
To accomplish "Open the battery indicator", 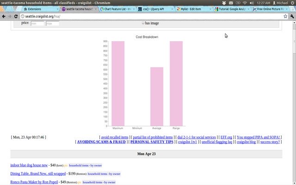I will click(238, 3).
